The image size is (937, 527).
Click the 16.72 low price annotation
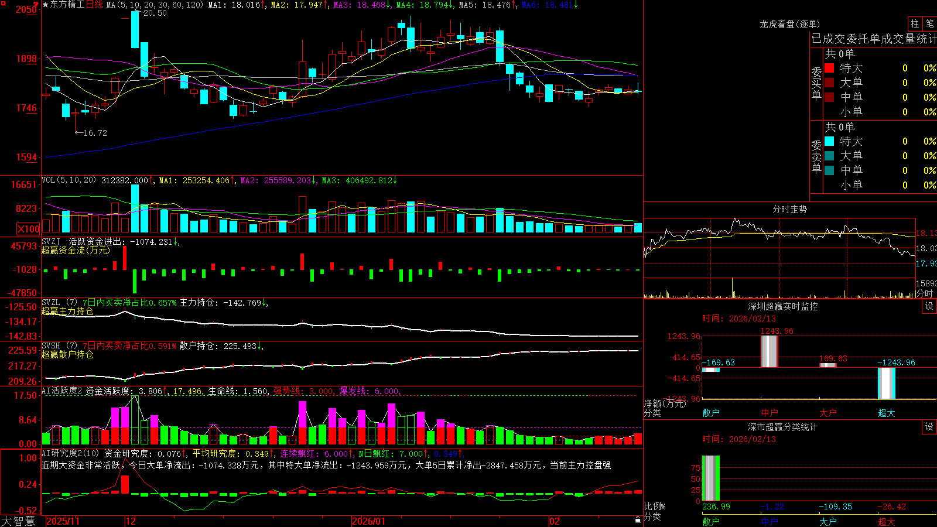point(95,133)
